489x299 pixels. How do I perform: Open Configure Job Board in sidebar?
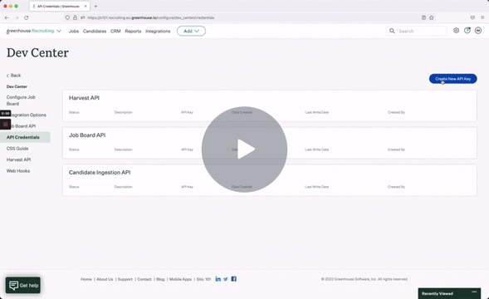coord(21,100)
